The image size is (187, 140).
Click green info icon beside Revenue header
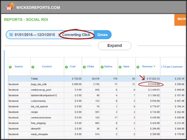point(138,67)
